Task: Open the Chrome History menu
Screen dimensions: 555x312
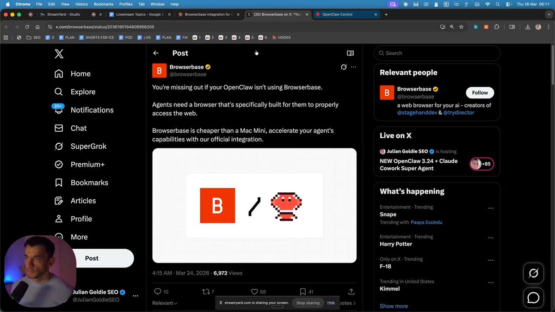Action: tap(81, 4)
